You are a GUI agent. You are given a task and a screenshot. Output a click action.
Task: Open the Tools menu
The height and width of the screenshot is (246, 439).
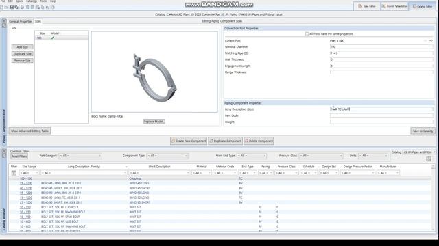pyautogui.click(x=43, y=1)
